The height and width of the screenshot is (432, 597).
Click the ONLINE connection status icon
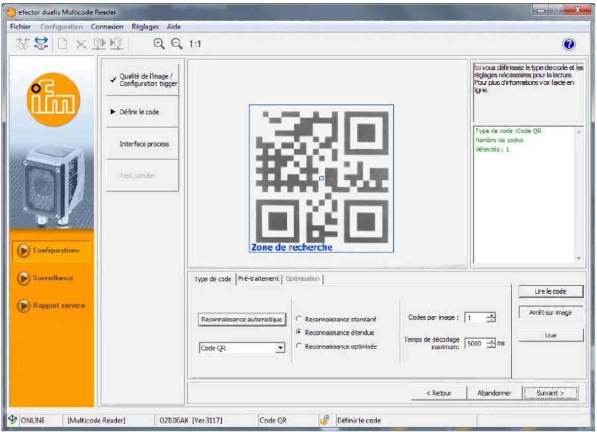[13, 420]
